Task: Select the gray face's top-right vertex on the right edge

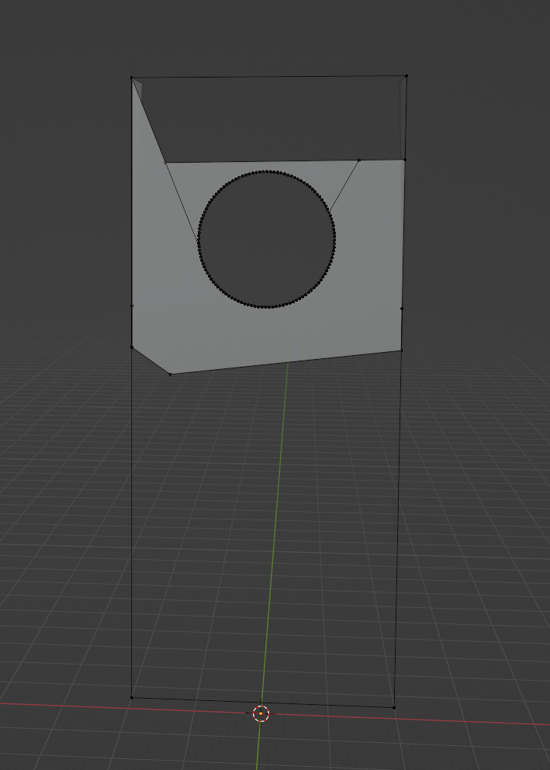Action: pos(405,160)
